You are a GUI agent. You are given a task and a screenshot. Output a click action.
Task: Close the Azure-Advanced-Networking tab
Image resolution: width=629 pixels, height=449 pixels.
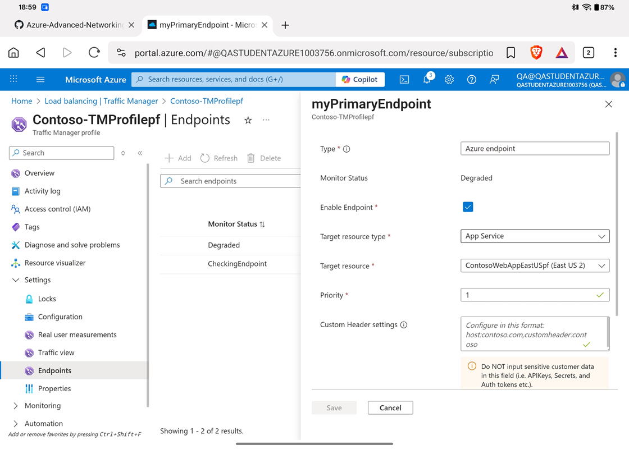(131, 25)
